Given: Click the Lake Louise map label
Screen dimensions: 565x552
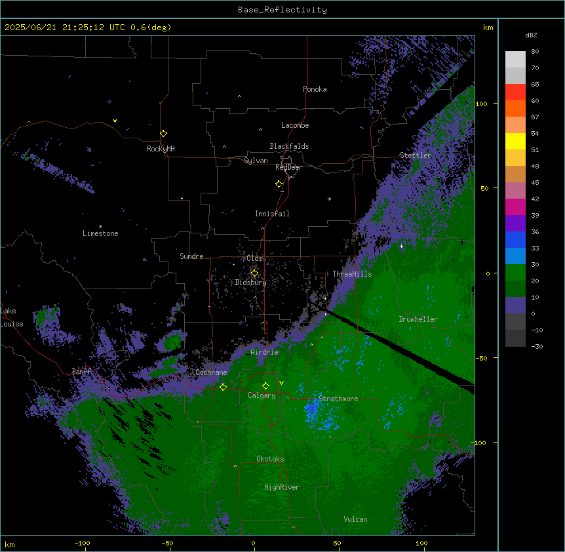Looking at the screenshot, I should (x=12, y=317).
